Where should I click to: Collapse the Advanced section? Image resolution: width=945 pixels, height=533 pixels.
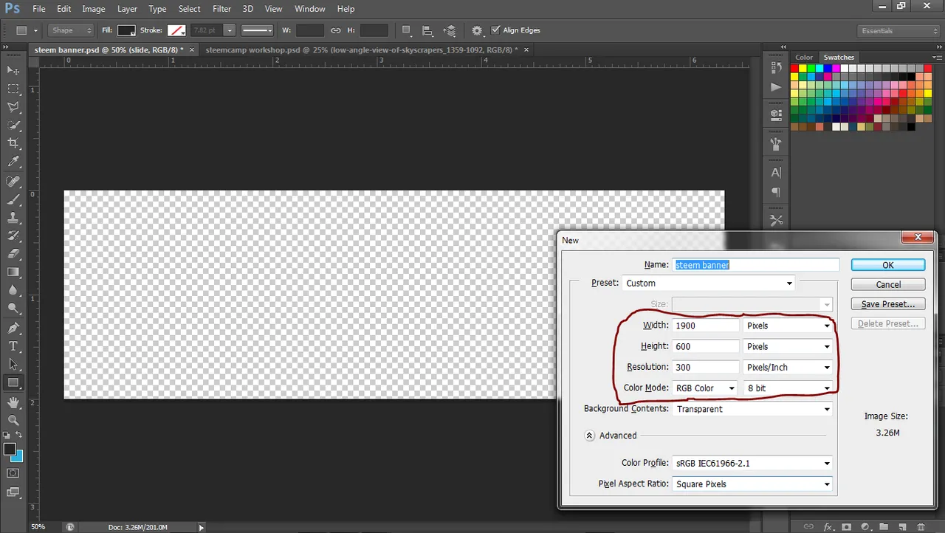point(589,436)
